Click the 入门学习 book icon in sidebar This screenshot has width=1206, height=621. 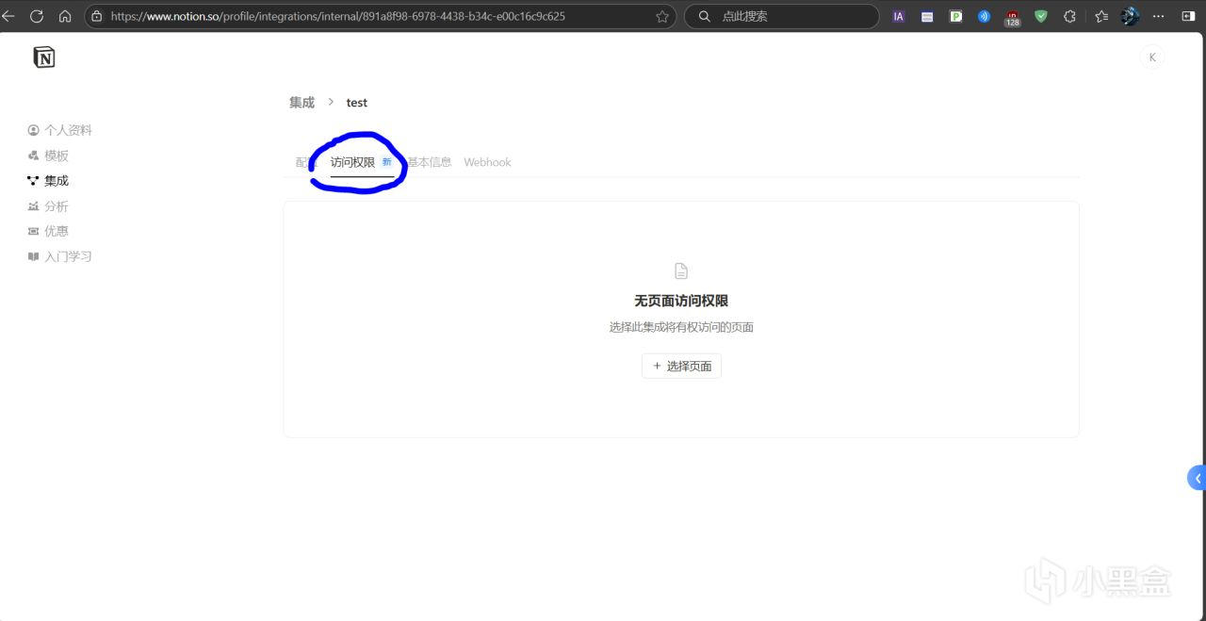coord(34,256)
